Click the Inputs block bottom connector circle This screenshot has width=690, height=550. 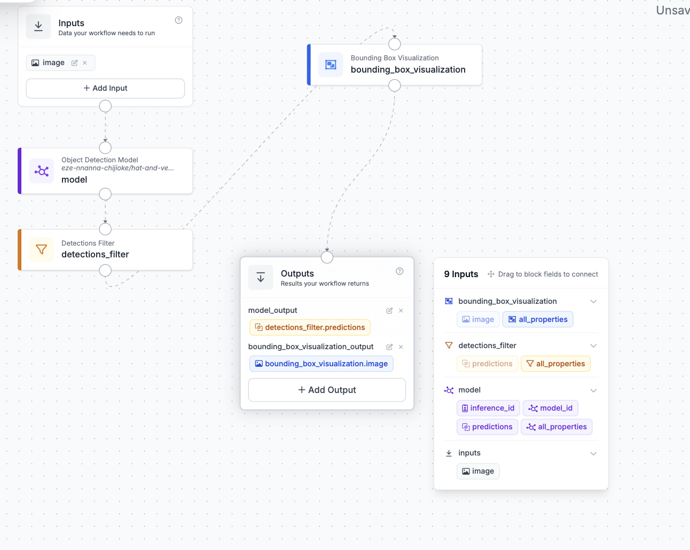click(106, 106)
